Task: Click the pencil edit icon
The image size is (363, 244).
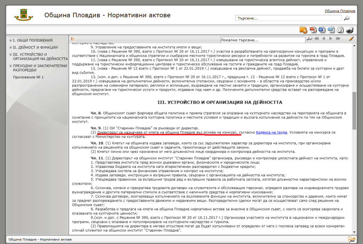Action: [351, 39]
